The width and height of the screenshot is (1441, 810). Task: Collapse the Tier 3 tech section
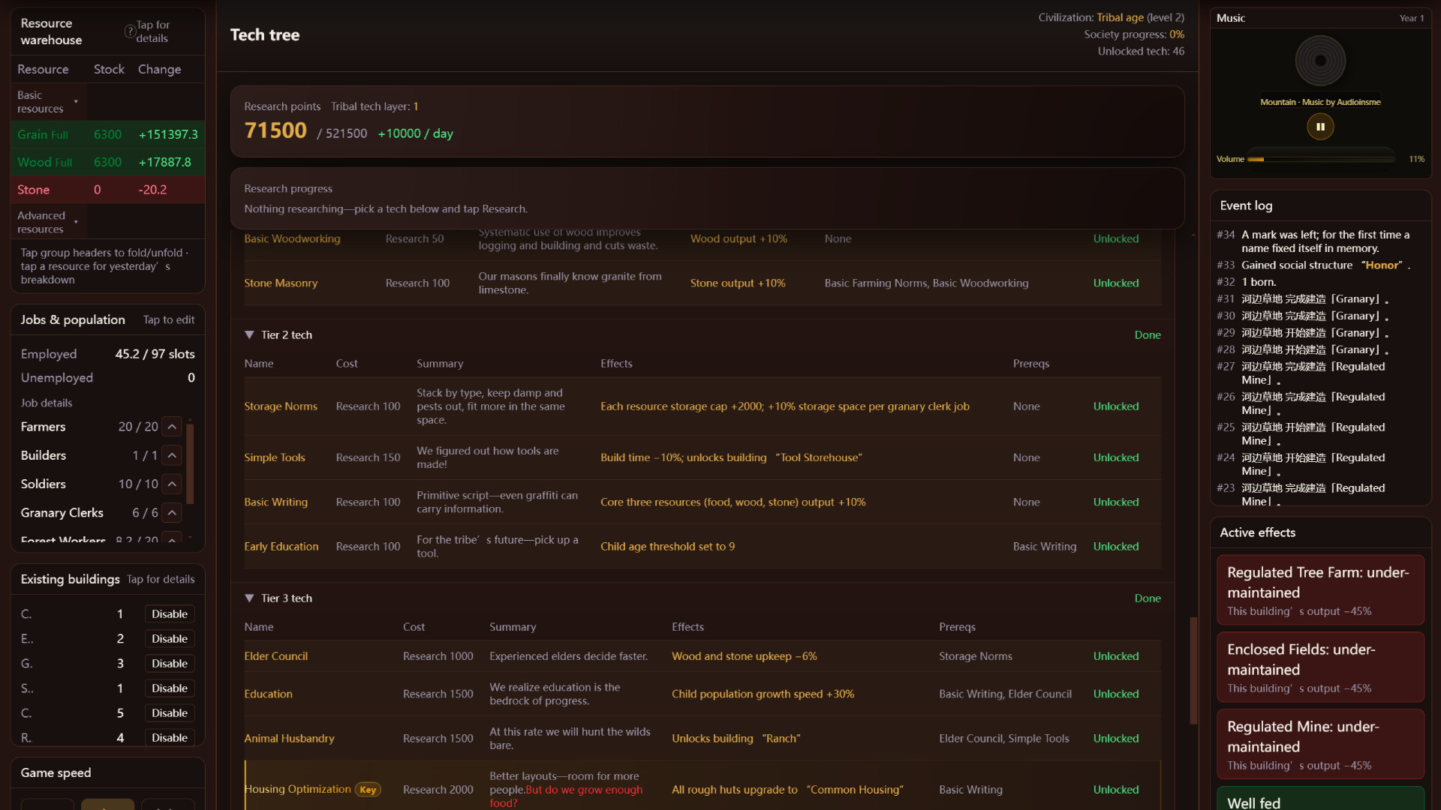[249, 598]
